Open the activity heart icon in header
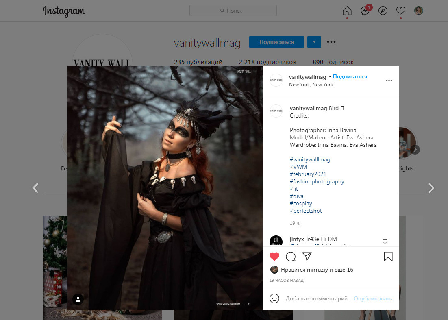The width and height of the screenshot is (448, 320). pyautogui.click(x=401, y=11)
